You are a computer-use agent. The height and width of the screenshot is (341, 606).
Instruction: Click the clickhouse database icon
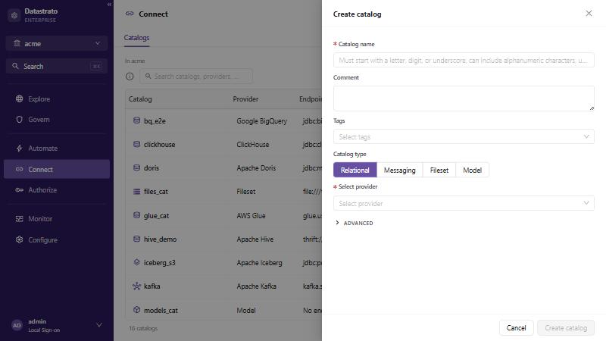click(x=137, y=144)
